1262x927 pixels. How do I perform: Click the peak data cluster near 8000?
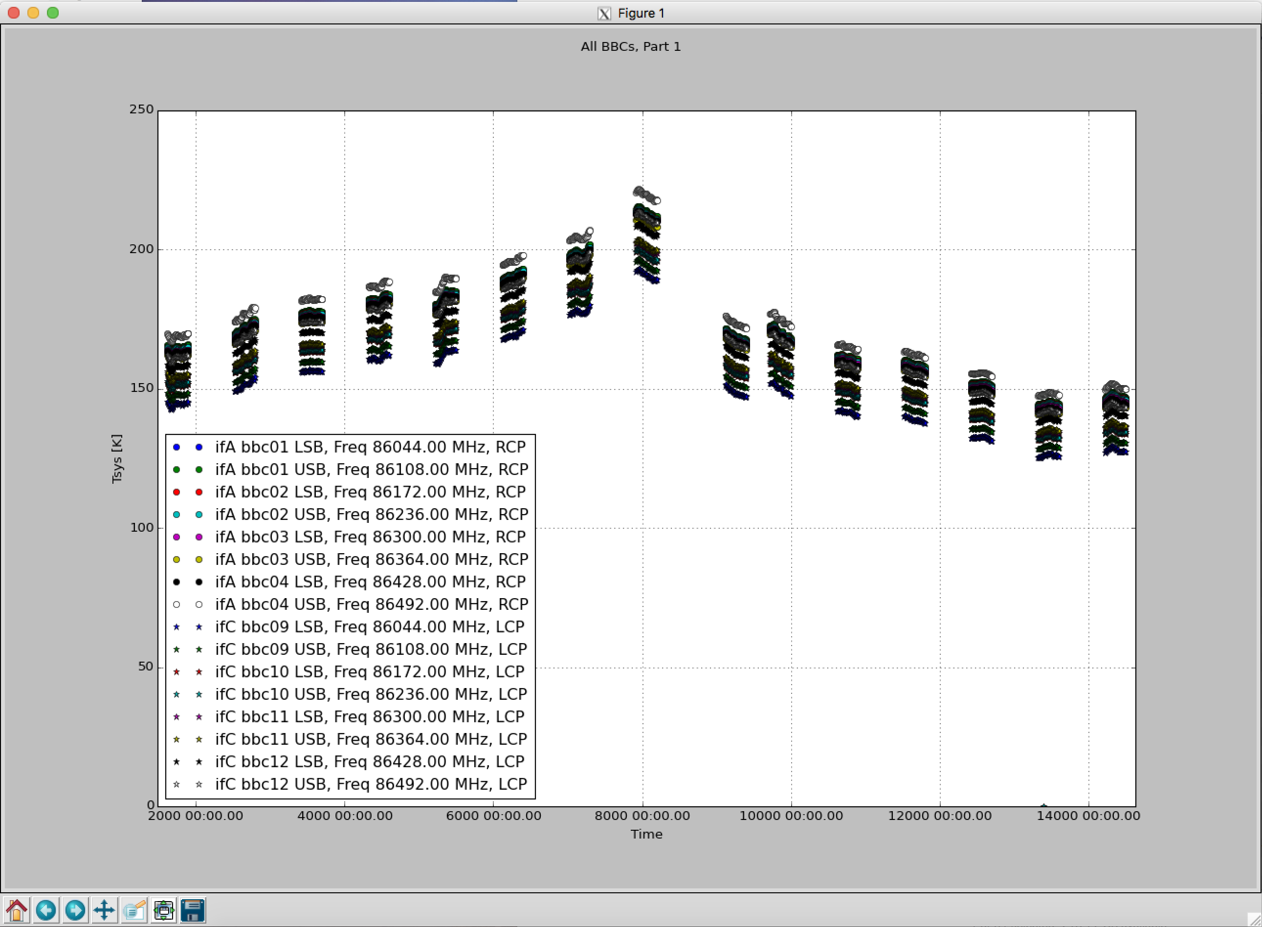click(x=647, y=235)
